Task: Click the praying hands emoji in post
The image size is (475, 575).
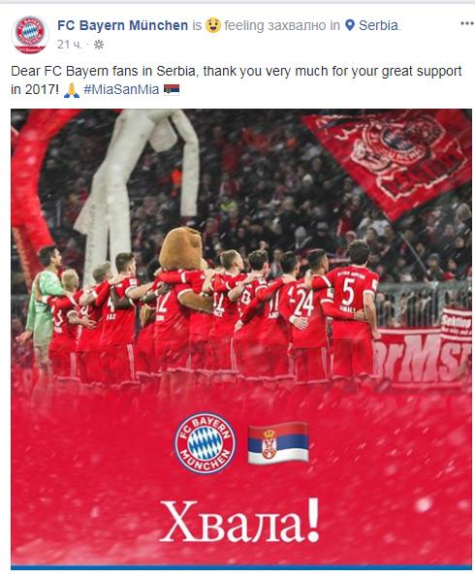Action: (x=72, y=90)
